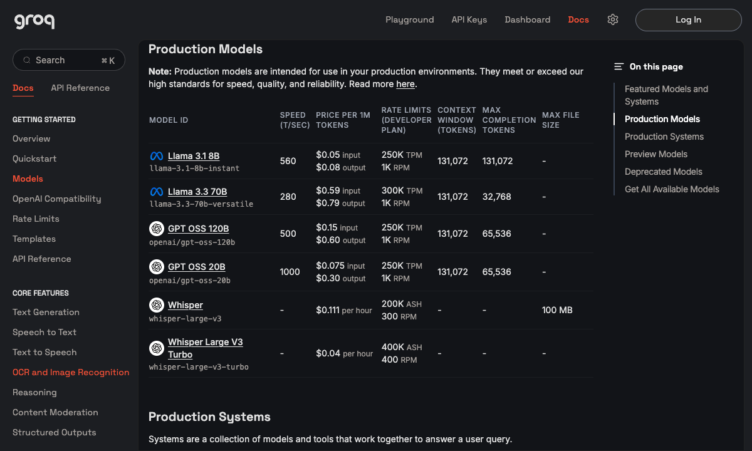
Task: Open Text to Speech page
Action: [x=44, y=352]
